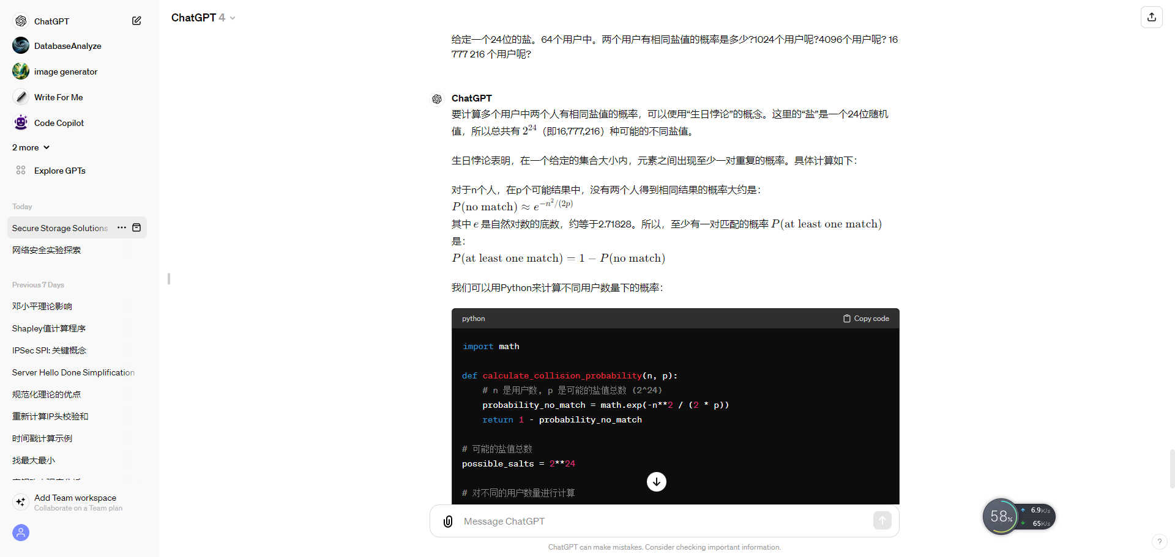Screen dimensions: 1175x557
Task: Collapse the sidebar with the handle
Action: pos(169,279)
